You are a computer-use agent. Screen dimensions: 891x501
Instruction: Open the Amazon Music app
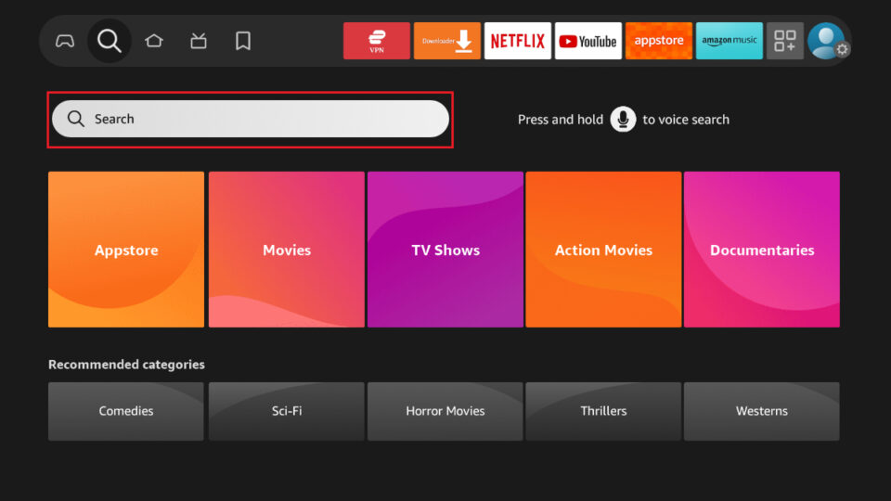click(730, 41)
